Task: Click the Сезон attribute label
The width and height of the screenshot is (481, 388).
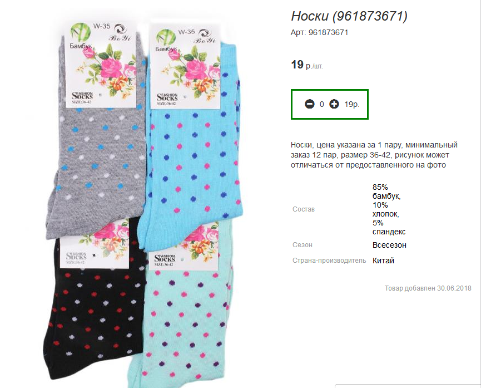Action: (302, 245)
